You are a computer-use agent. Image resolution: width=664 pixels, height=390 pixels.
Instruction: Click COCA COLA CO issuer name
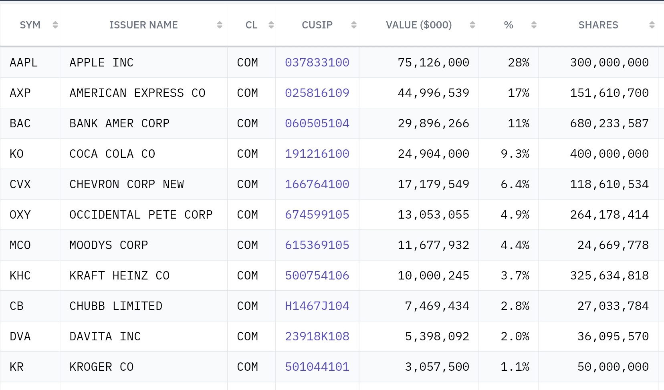click(x=112, y=154)
